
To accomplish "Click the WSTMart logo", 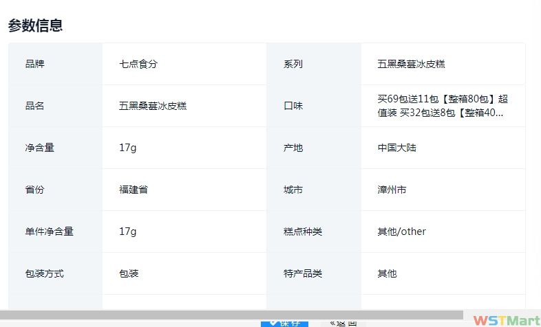I will click(507, 321).
